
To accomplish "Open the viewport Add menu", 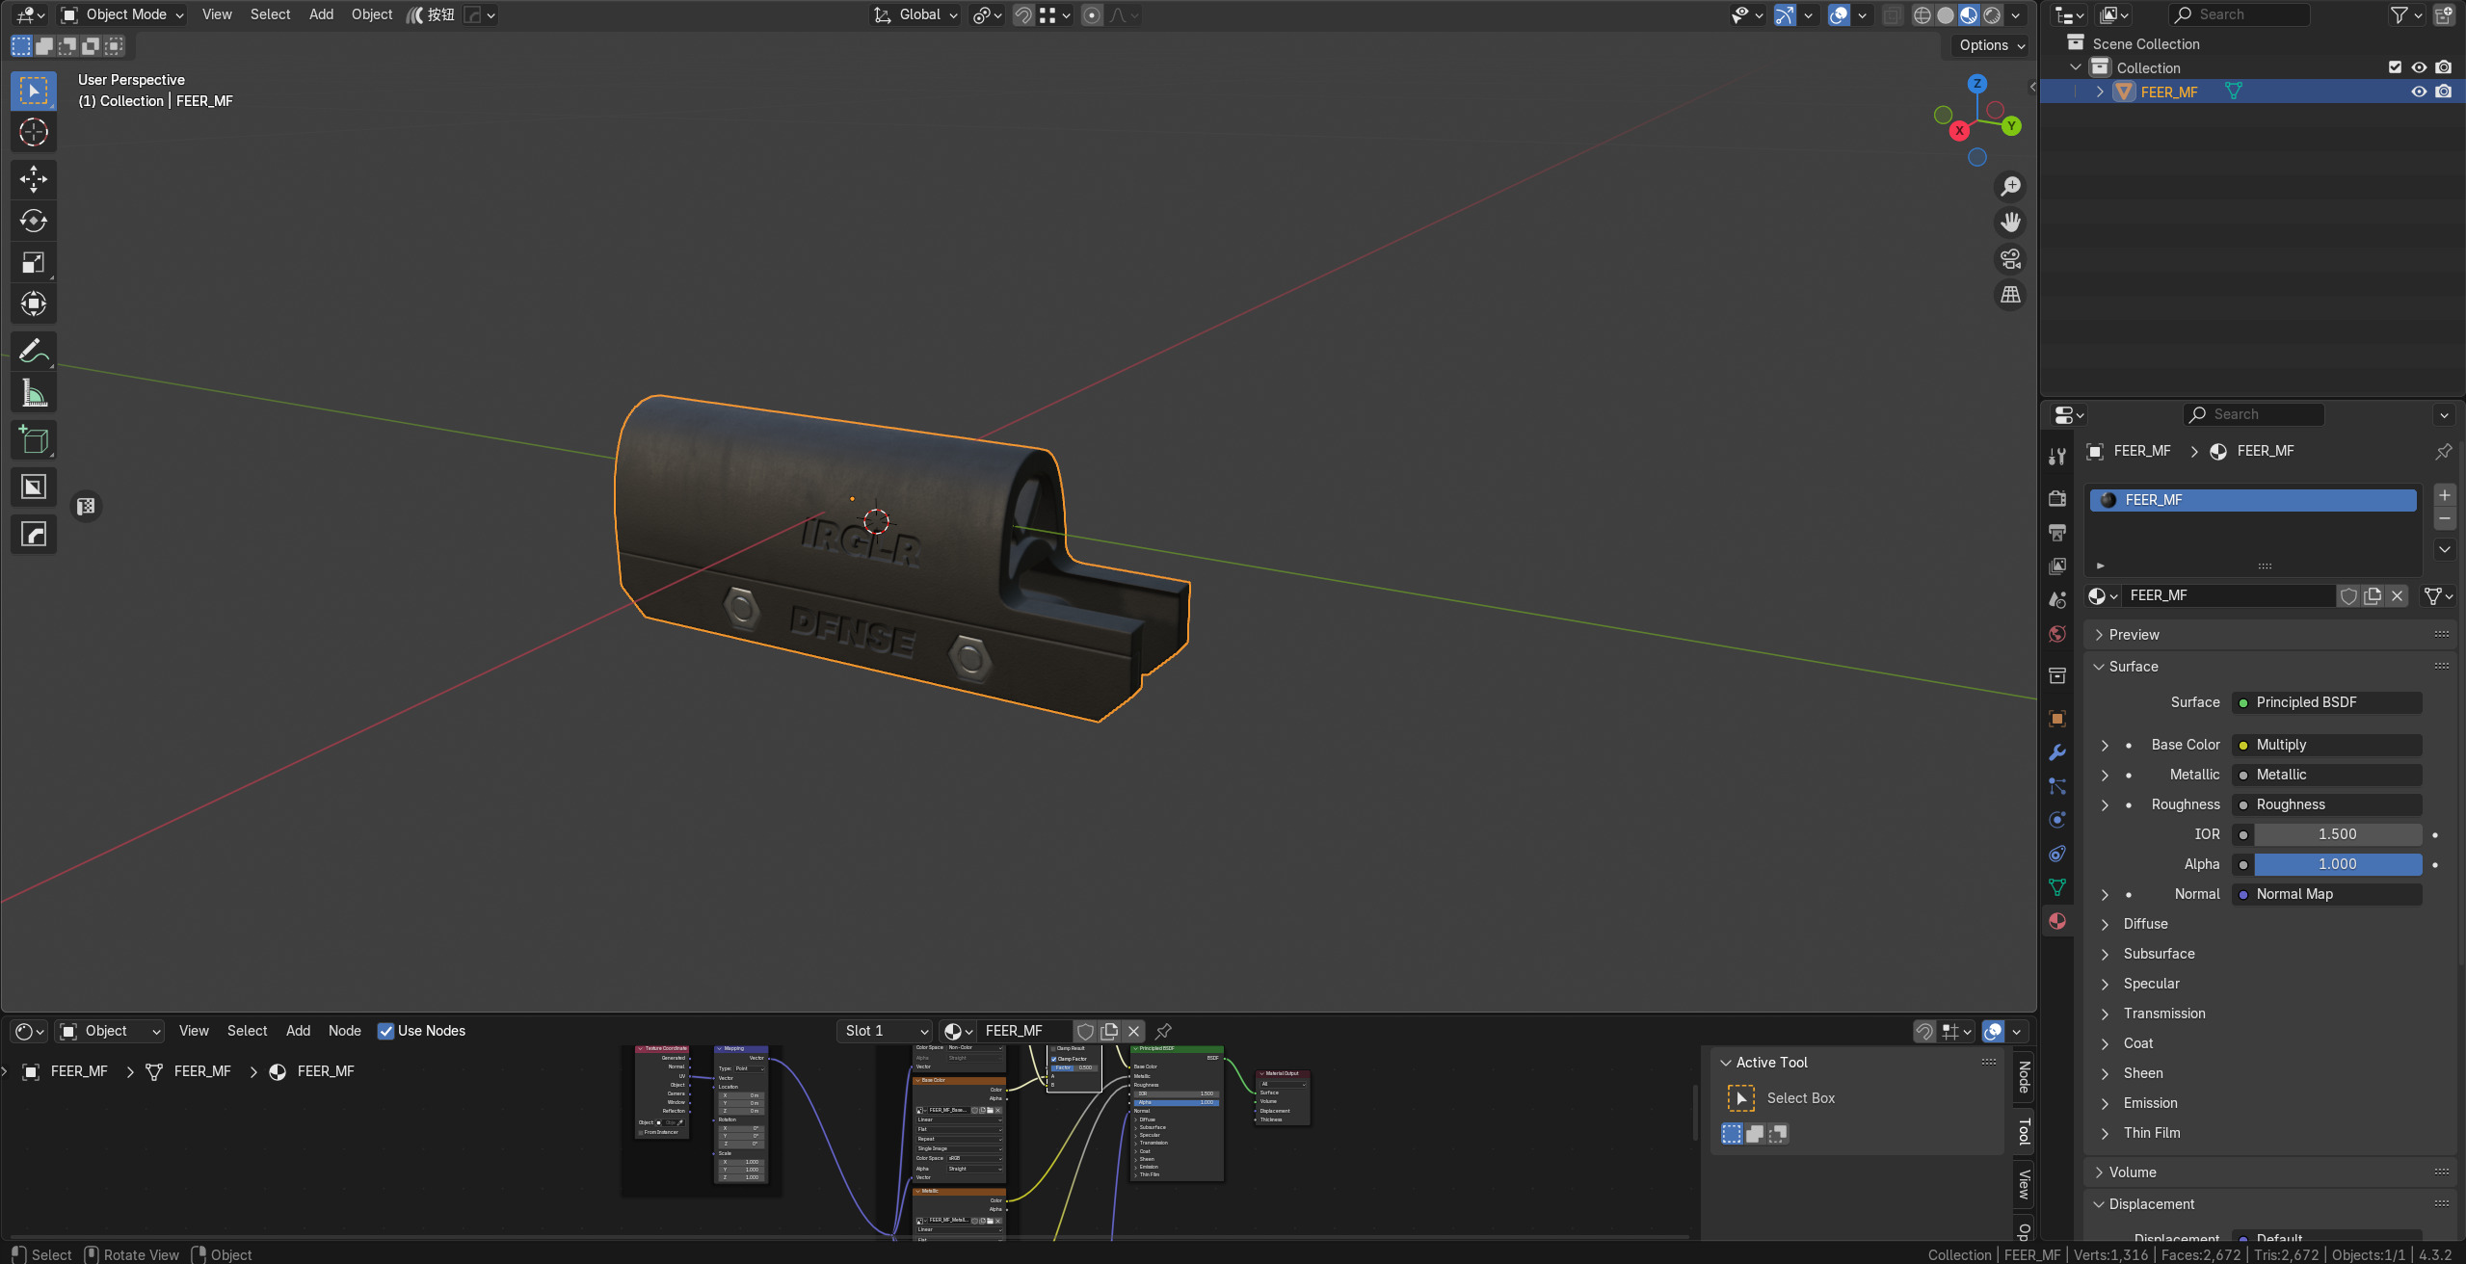I will pos(321,14).
